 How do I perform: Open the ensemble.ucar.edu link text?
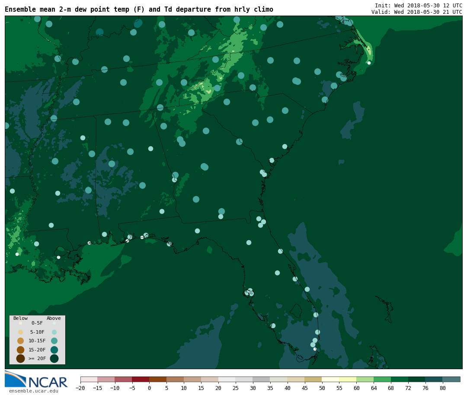click(33, 391)
